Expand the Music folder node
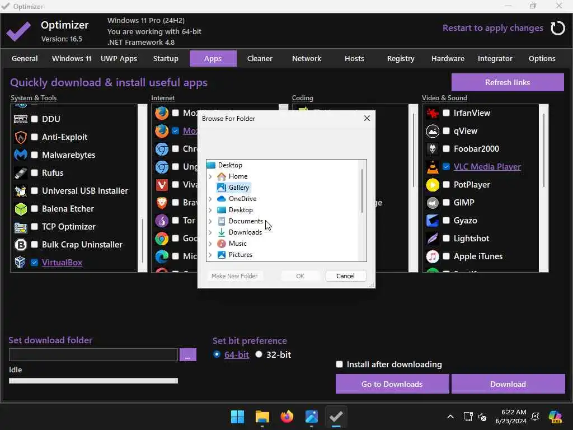The image size is (573, 430). 210,244
